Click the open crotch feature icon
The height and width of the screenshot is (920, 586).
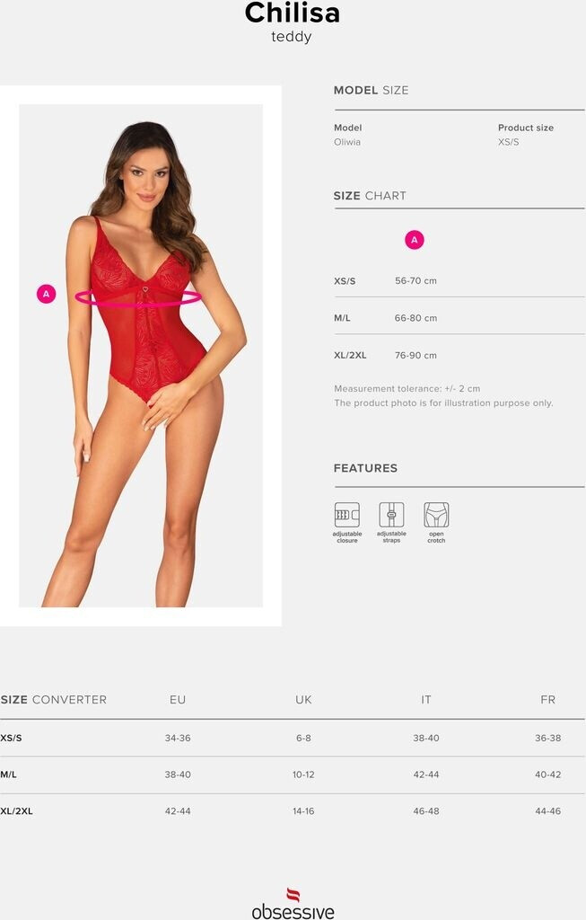436,515
